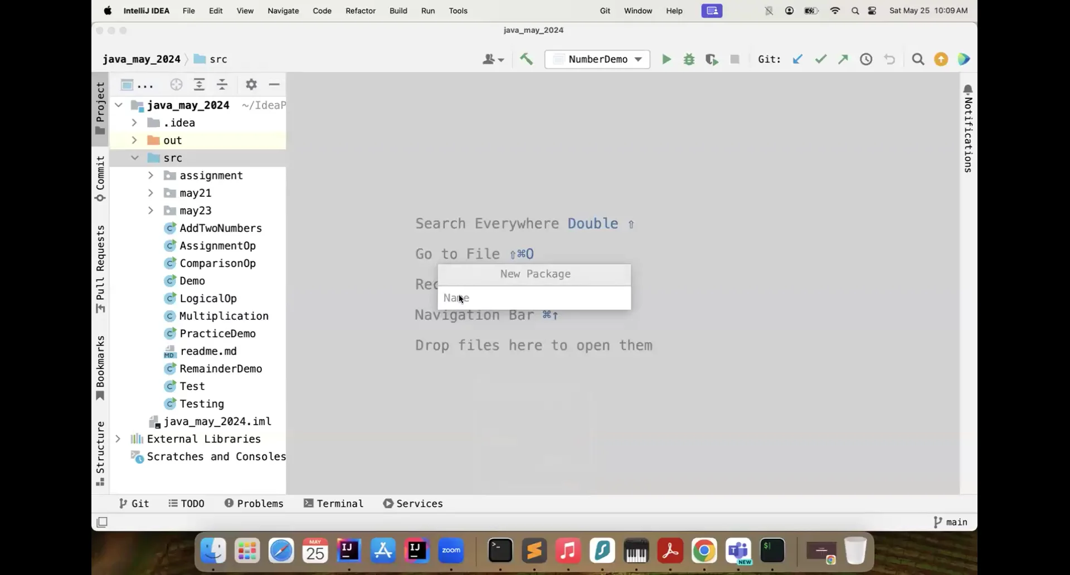
Task: Expand the assignment folder
Action: (x=150, y=175)
